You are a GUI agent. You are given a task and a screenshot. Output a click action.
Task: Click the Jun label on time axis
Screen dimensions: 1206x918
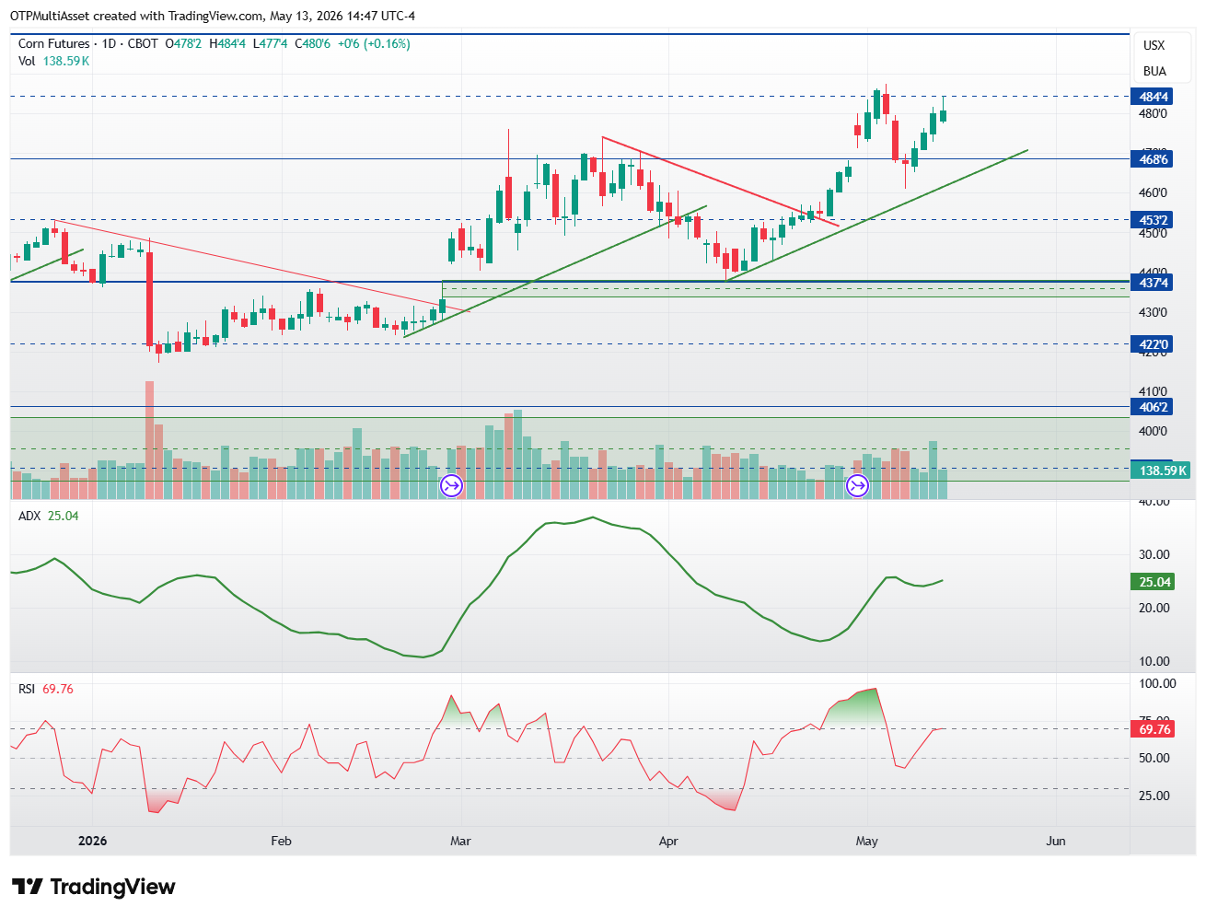[1056, 841]
